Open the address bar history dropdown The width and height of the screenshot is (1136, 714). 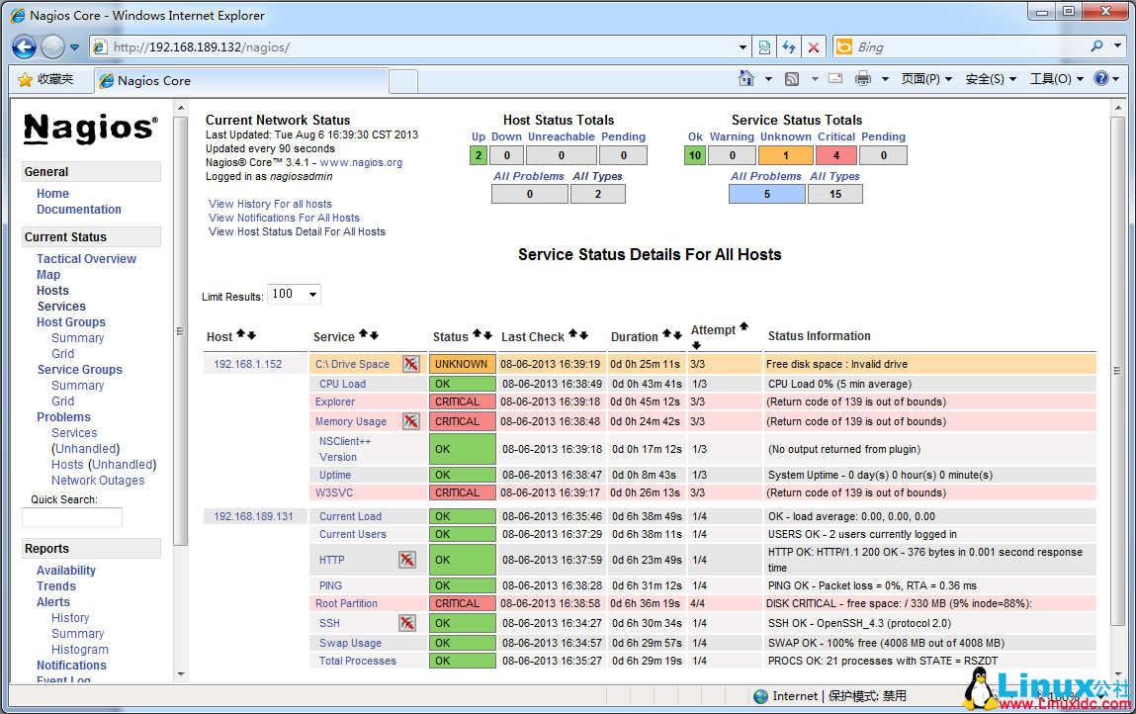[743, 46]
